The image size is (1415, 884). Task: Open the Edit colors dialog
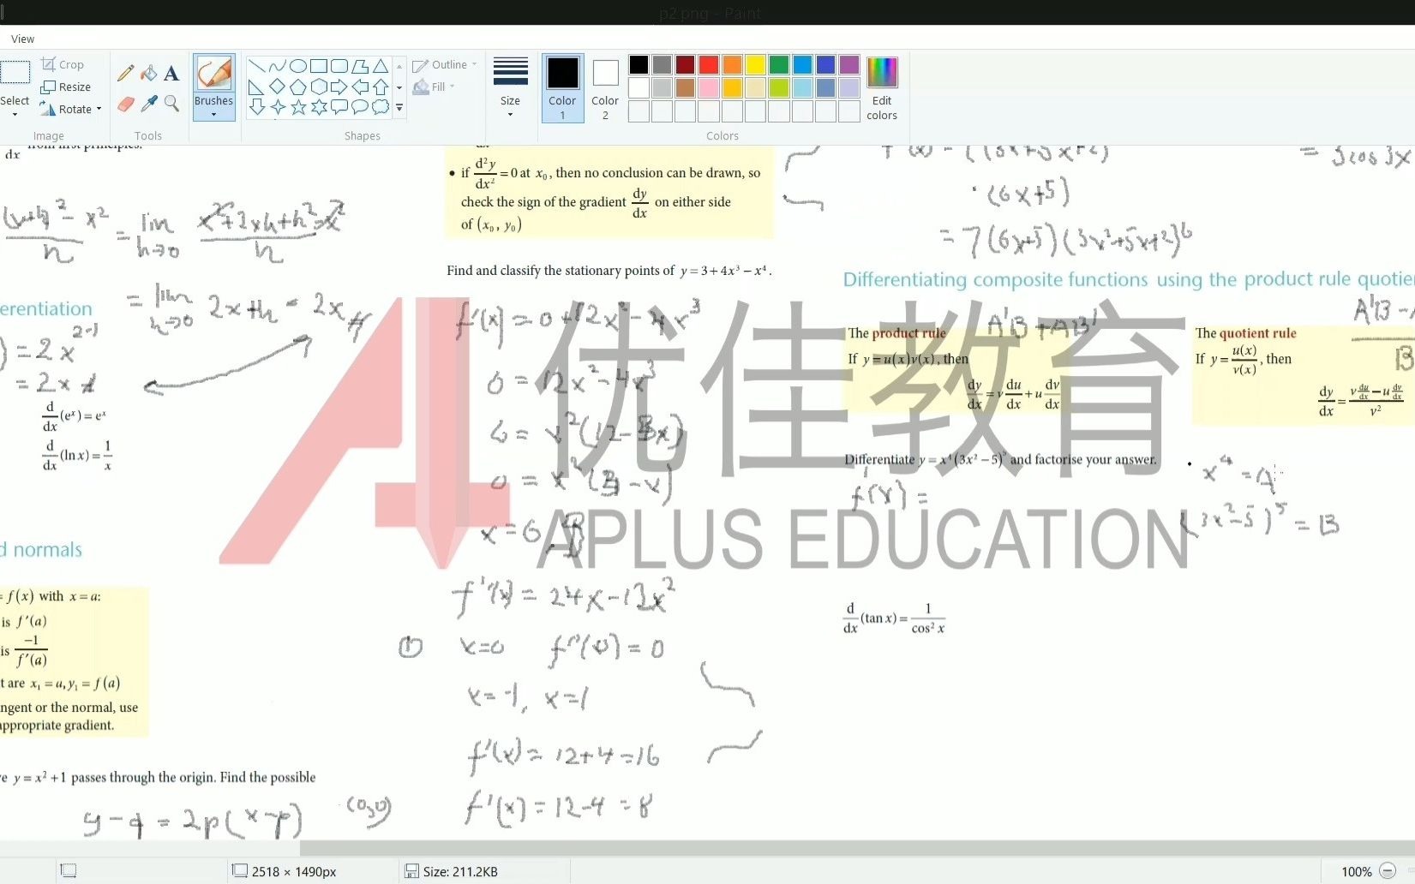882,89
